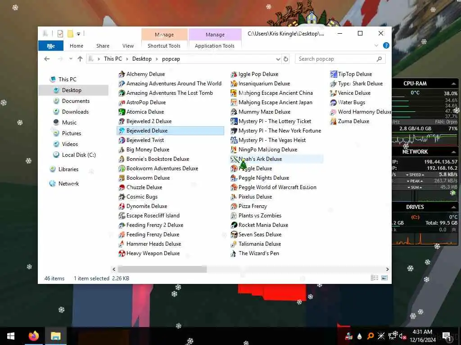Click the taskbar clock showing 4:31 AM

click(x=422, y=336)
